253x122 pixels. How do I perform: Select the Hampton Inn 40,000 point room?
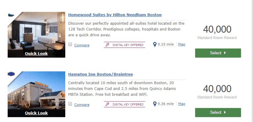tap(218, 112)
